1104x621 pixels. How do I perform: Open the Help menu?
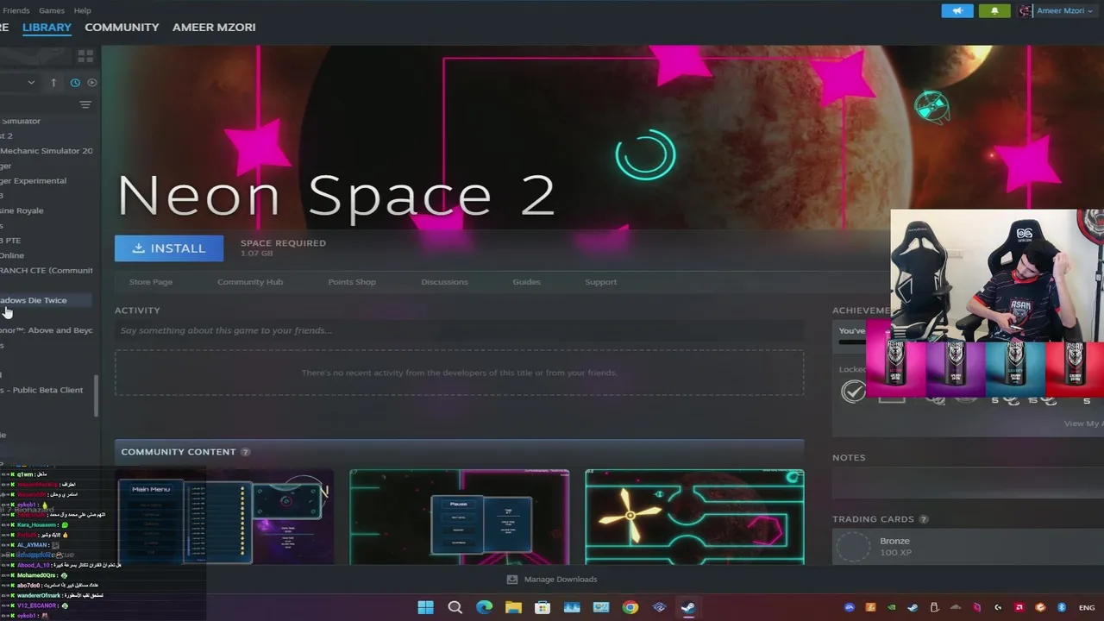click(83, 10)
